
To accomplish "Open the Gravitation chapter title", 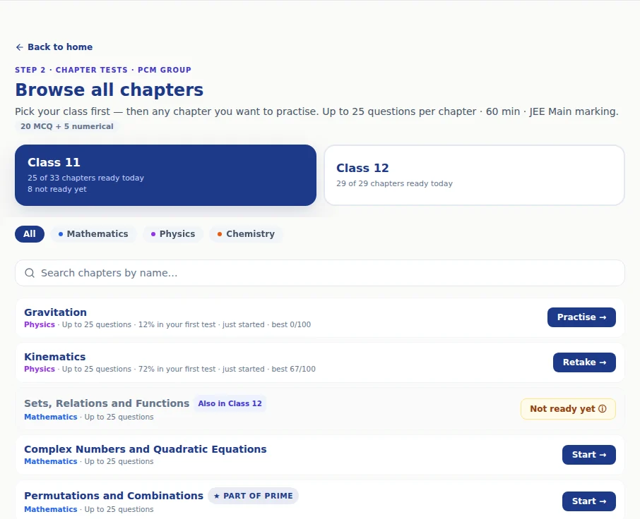I will tap(56, 312).
